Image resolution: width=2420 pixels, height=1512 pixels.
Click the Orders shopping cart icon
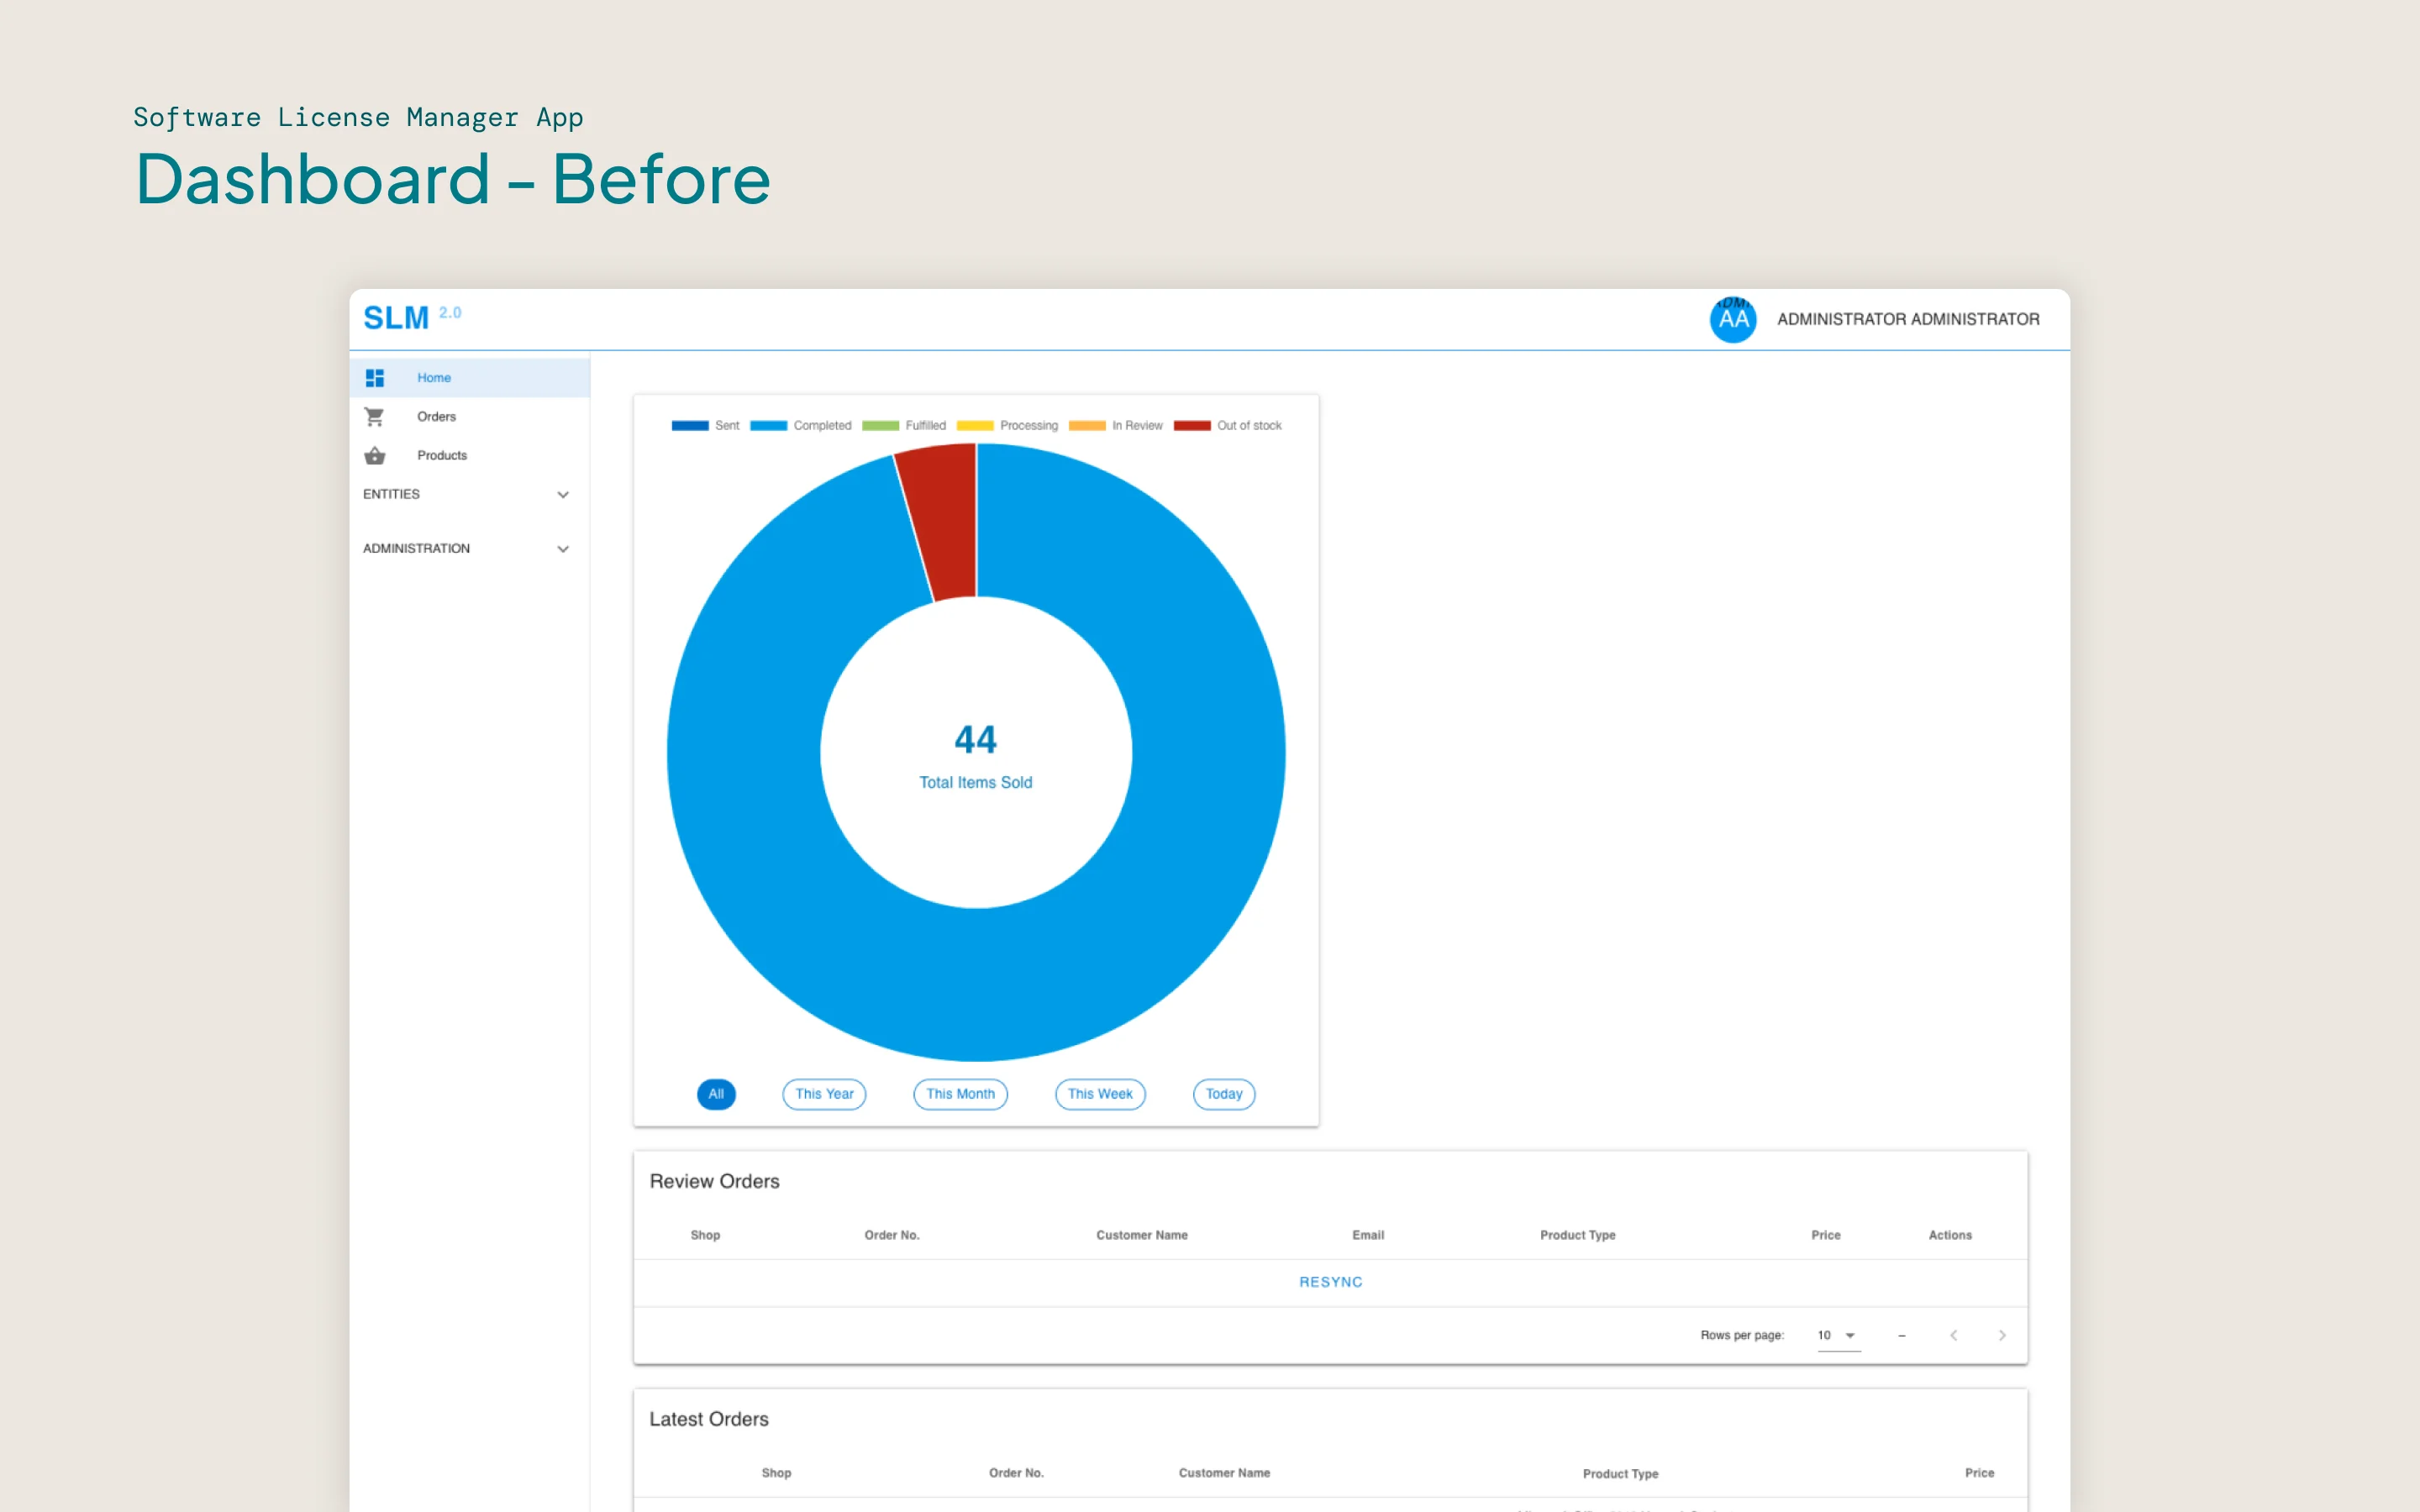point(374,416)
